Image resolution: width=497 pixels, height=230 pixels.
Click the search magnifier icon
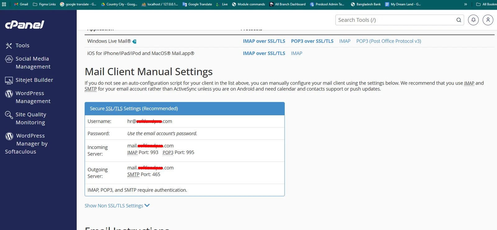pos(458,20)
